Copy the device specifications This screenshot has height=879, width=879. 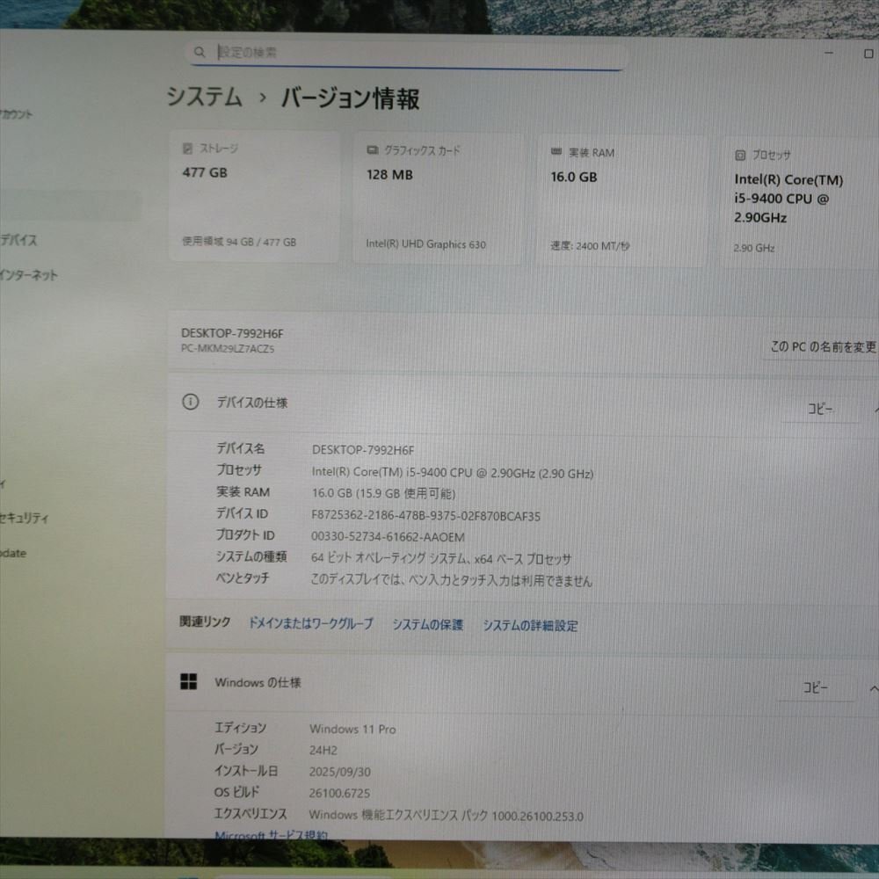pyautogui.click(x=820, y=410)
